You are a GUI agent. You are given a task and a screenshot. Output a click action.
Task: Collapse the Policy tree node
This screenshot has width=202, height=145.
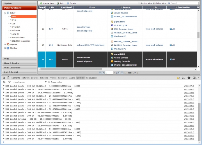[5, 13]
